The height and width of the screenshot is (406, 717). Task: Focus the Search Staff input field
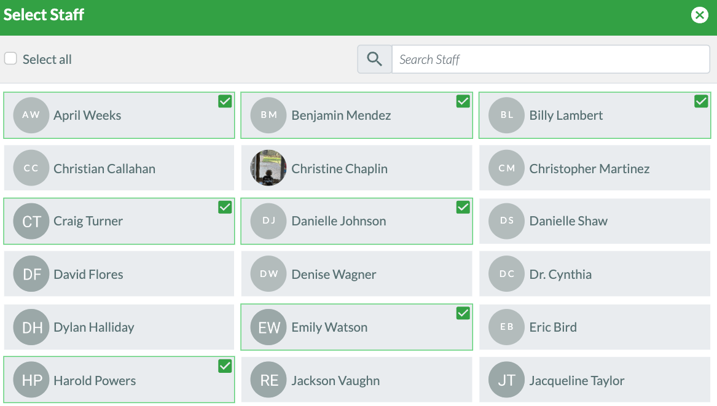coord(550,59)
